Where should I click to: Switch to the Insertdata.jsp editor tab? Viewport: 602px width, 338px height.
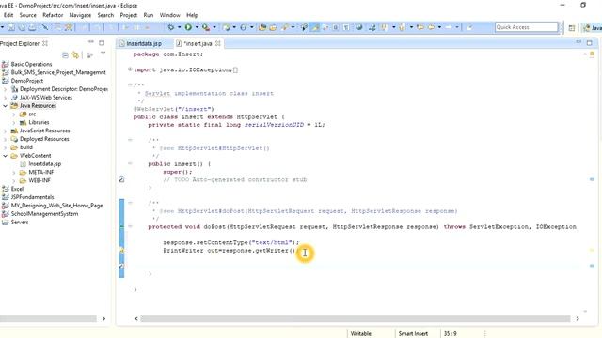pyautogui.click(x=144, y=44)
